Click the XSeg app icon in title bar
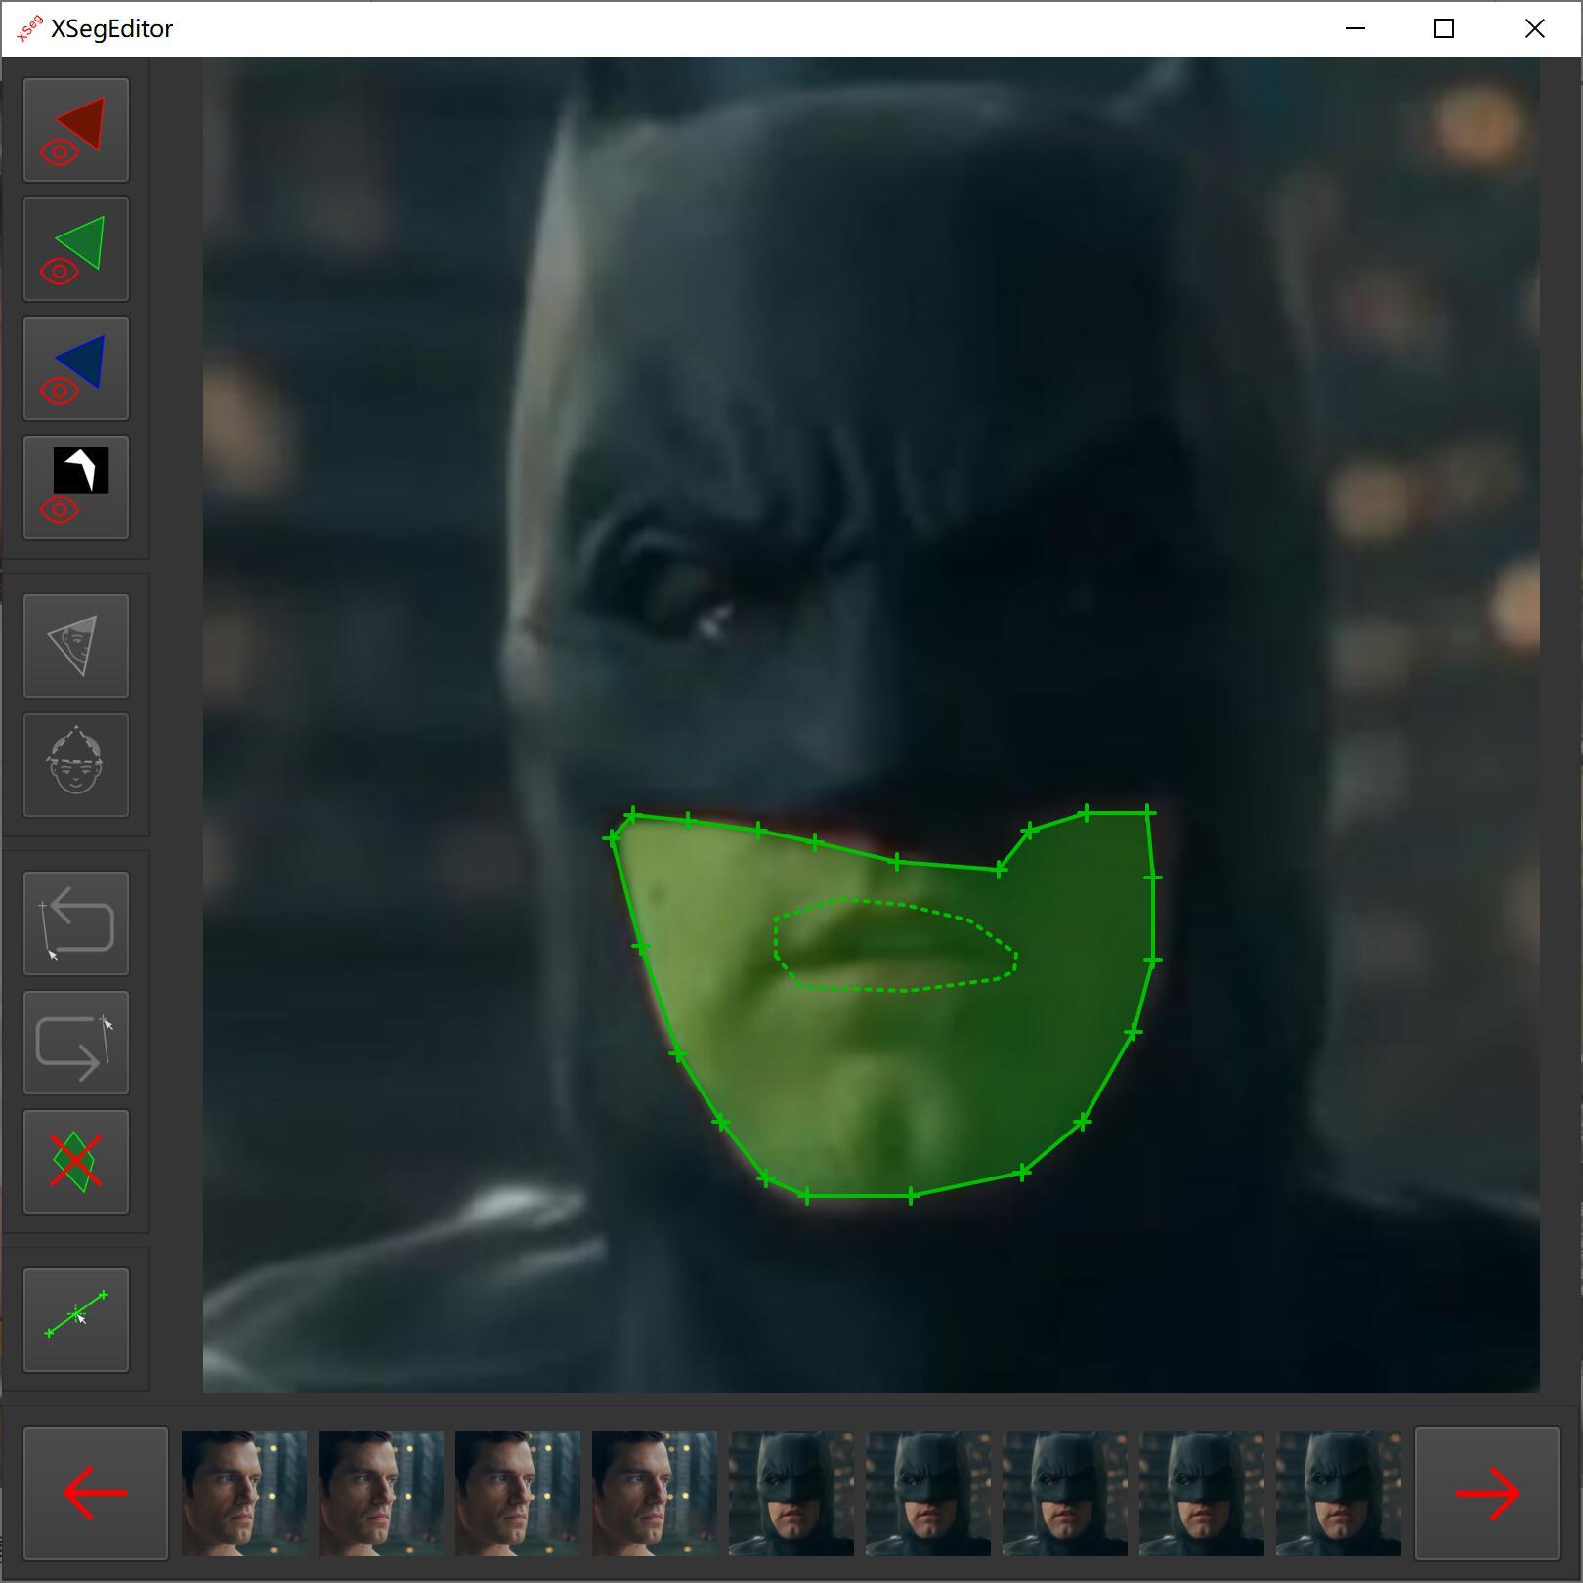 click(29, 28)
